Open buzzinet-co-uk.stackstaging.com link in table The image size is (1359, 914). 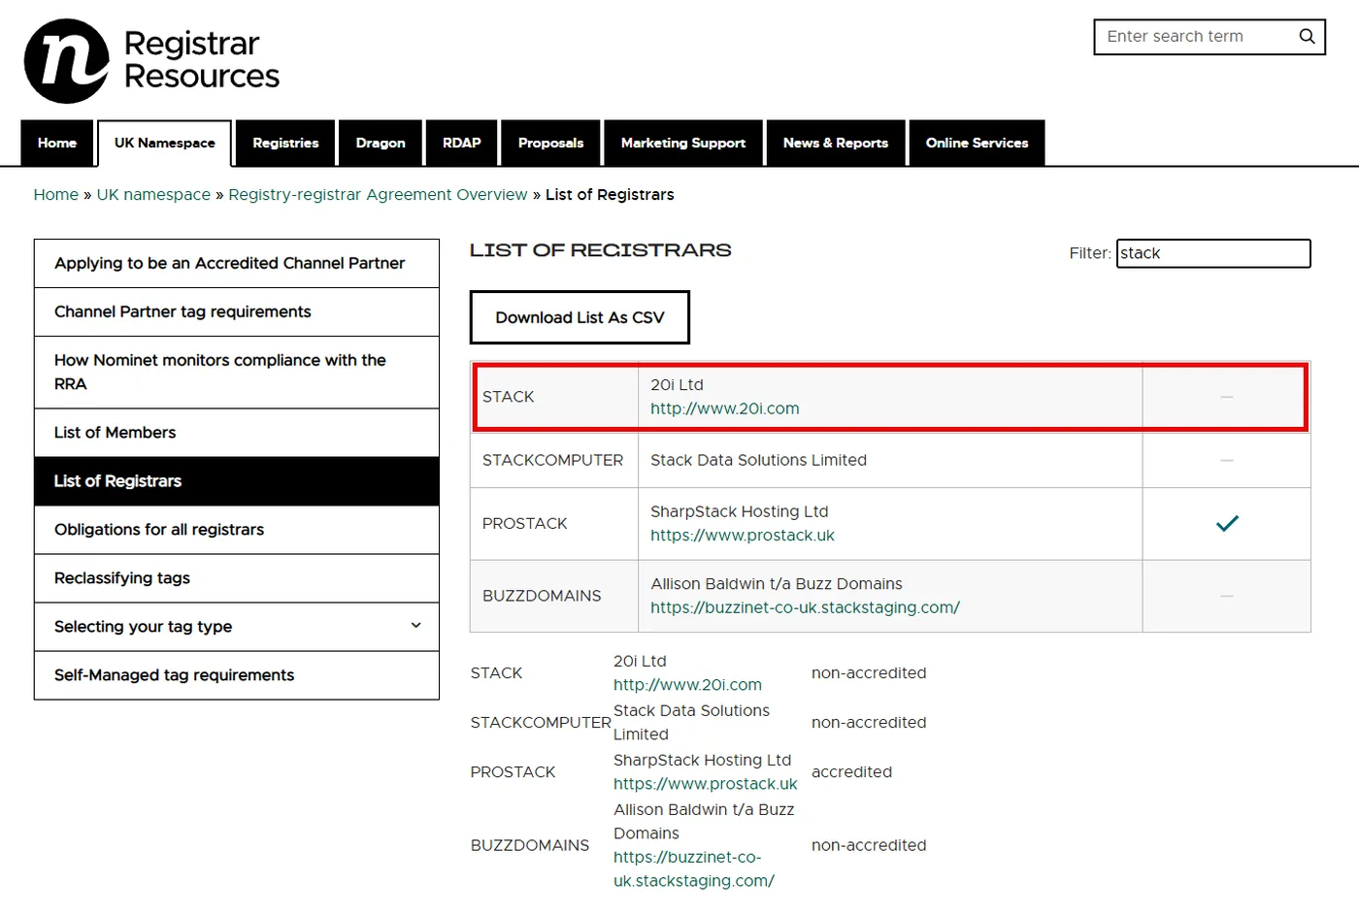coord(805,607)
